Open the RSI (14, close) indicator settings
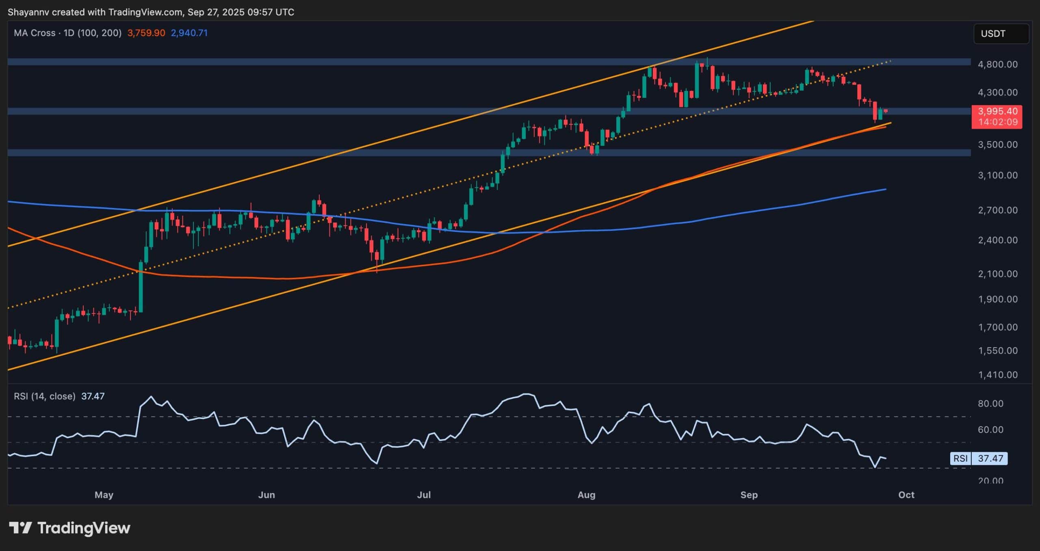1040x551 pixels. (45, 396)
